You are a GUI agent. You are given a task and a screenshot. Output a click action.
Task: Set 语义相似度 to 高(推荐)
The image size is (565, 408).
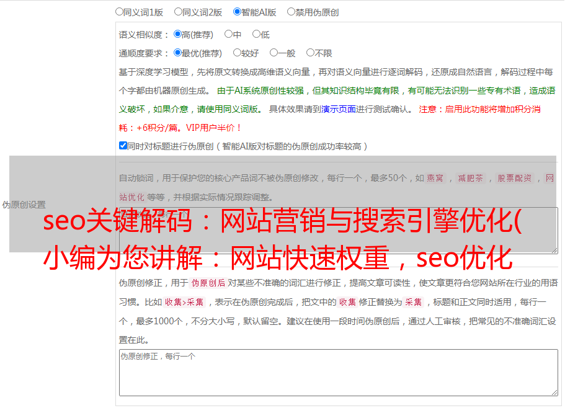pos(177,34)
